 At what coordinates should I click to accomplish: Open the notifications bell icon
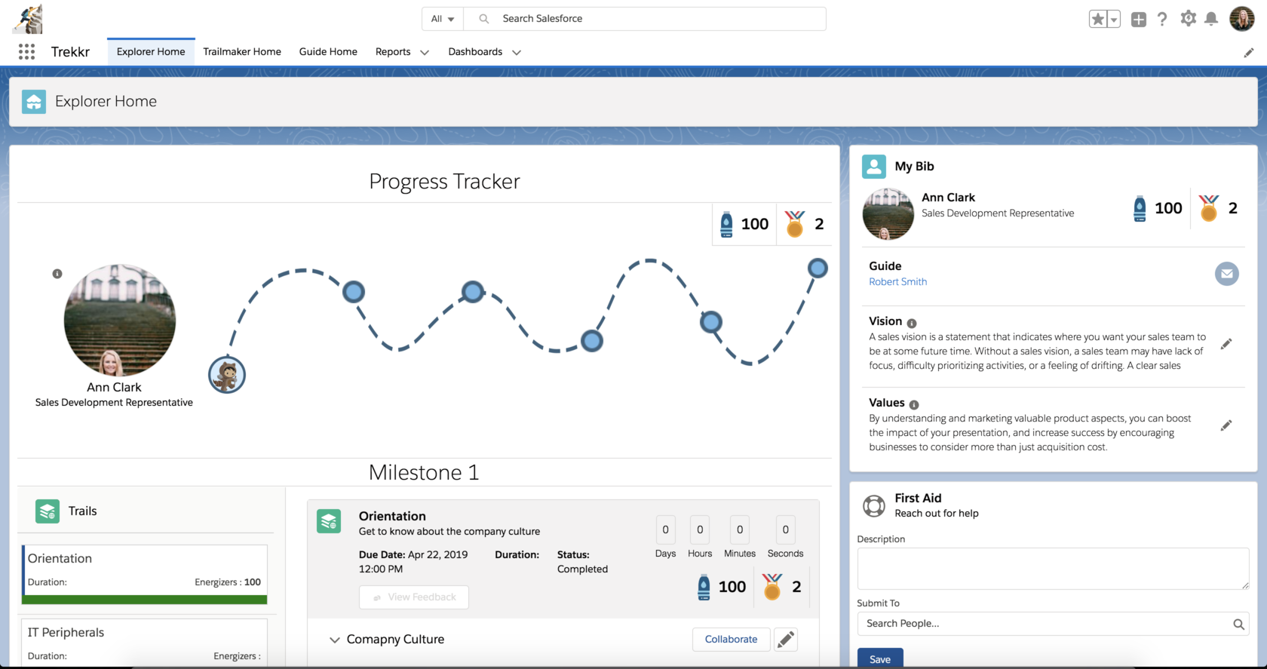click(x=1211, y=19)
